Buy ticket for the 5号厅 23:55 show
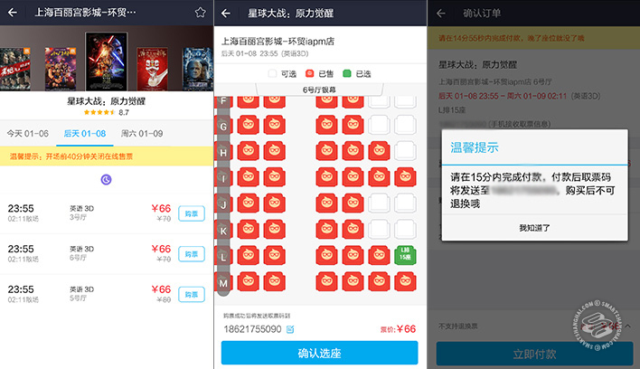 click(192, 294)
